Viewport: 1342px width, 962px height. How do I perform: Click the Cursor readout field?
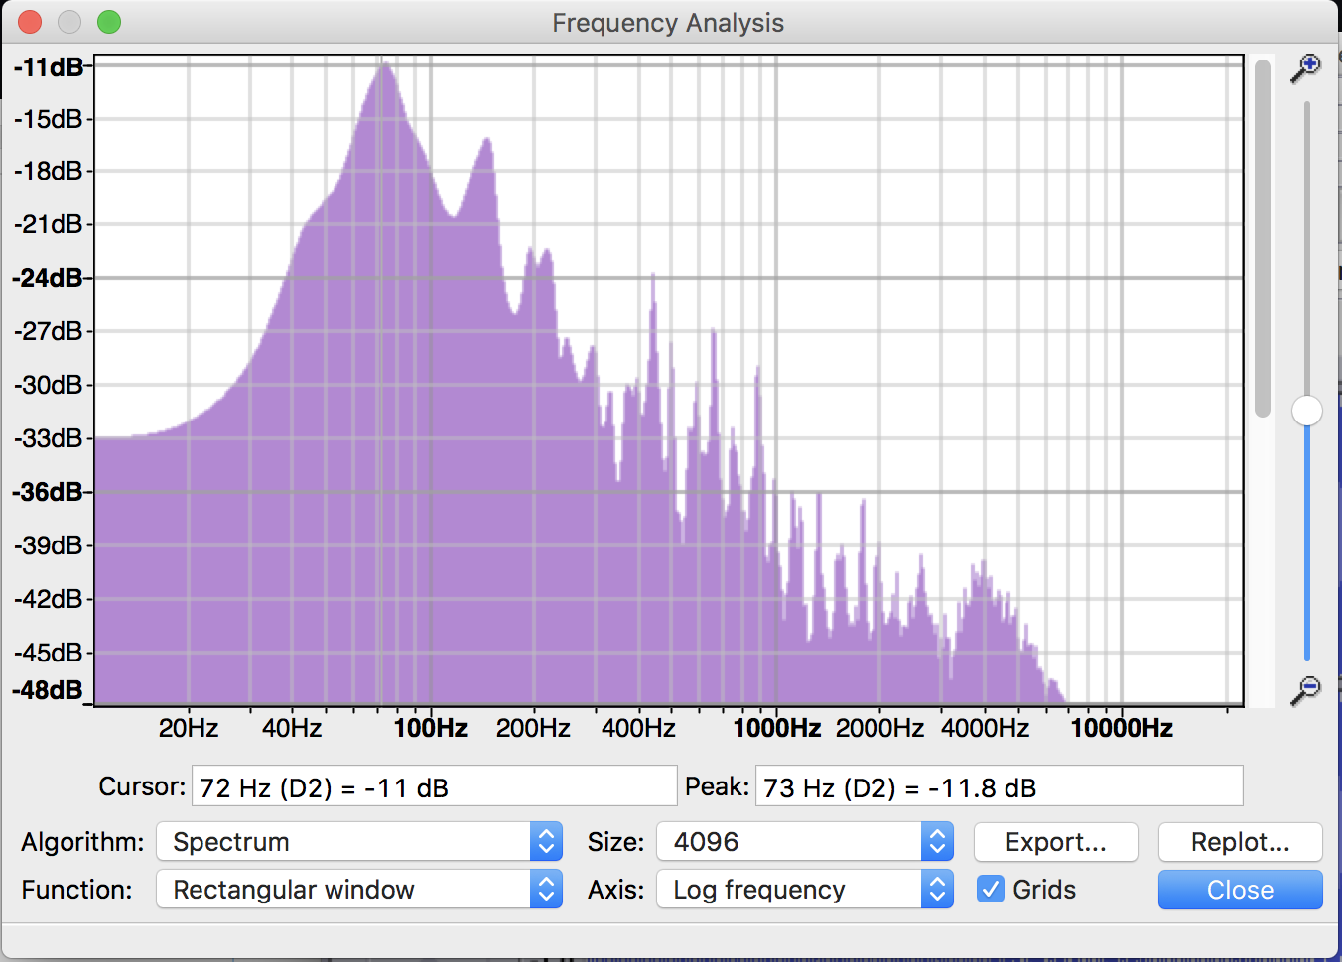coord(435,786)
